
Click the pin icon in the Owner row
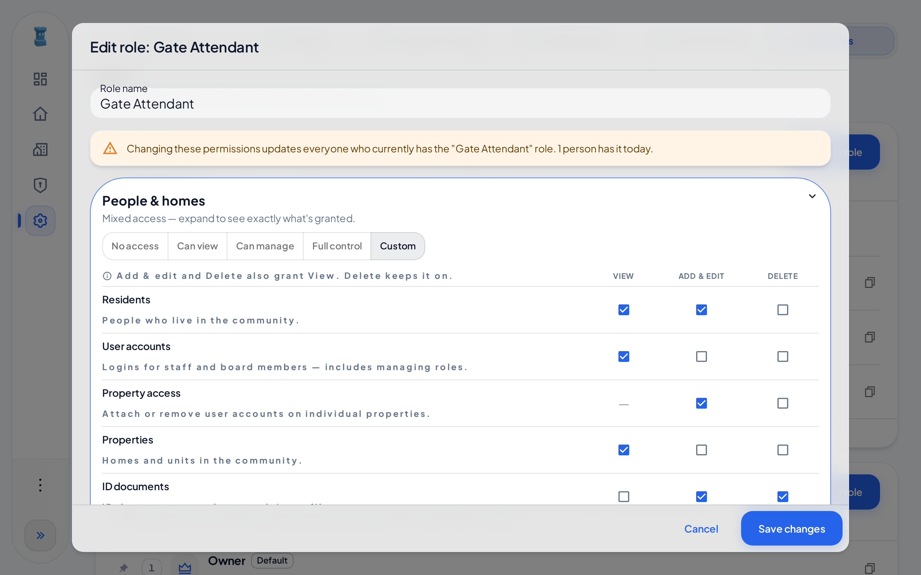pos(123,568)
